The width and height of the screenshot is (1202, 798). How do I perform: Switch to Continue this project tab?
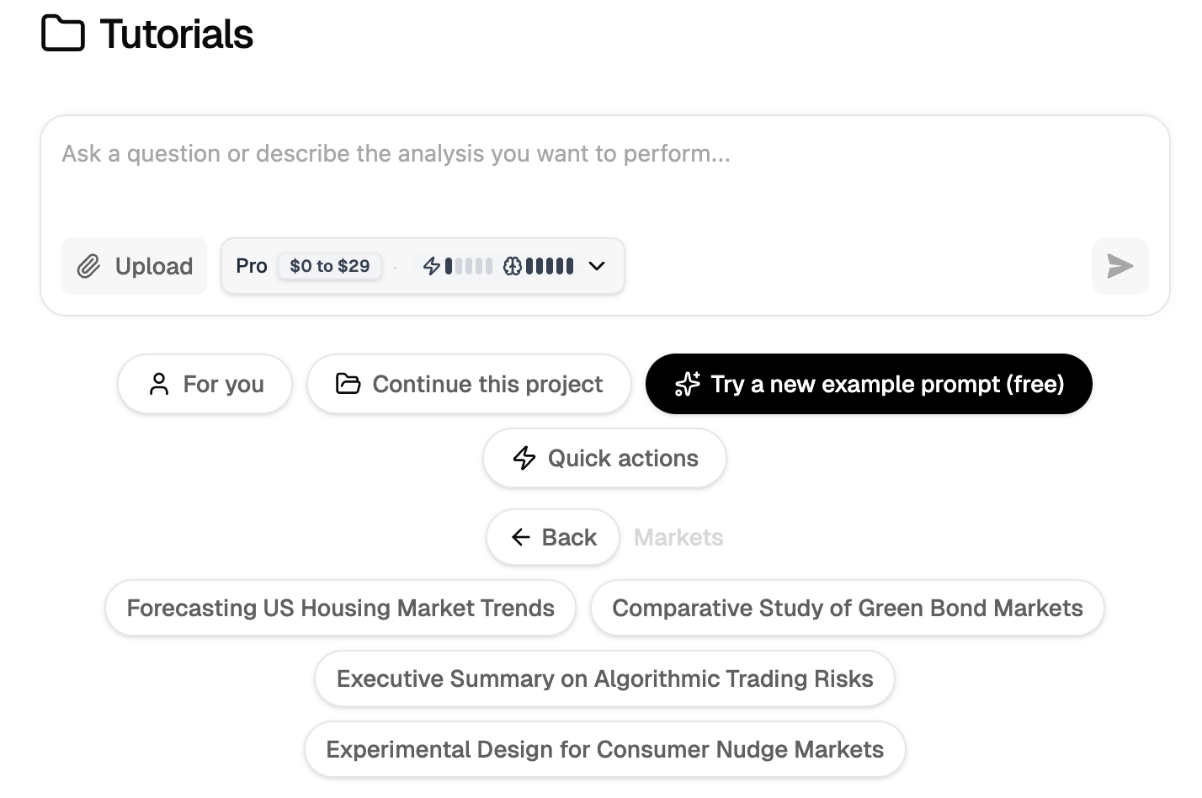click(x=469, y=384)
